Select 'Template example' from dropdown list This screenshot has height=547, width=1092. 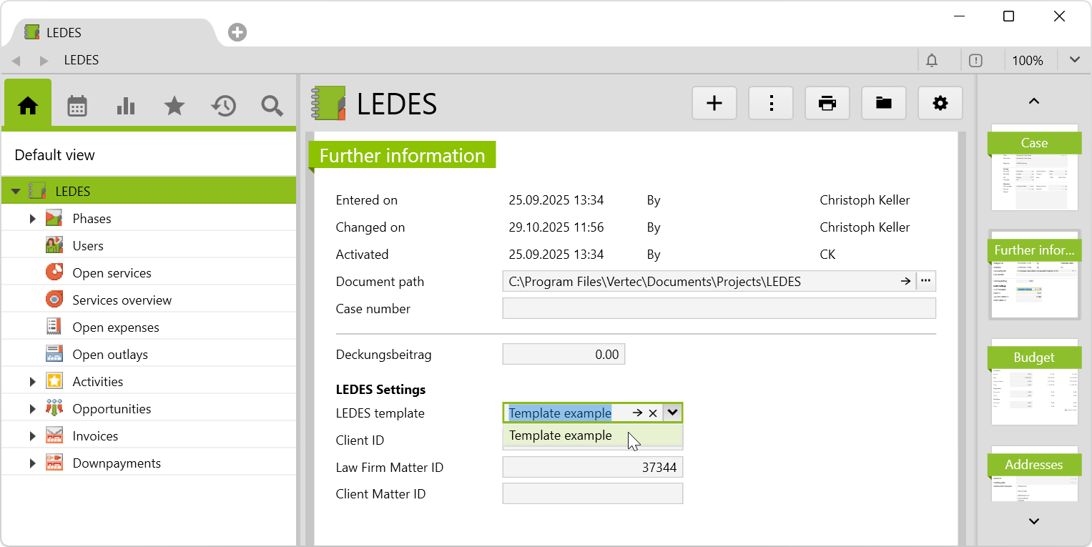(561, 435)
